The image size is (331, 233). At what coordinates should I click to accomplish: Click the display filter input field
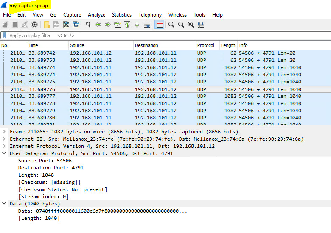(x=165, y=36)
